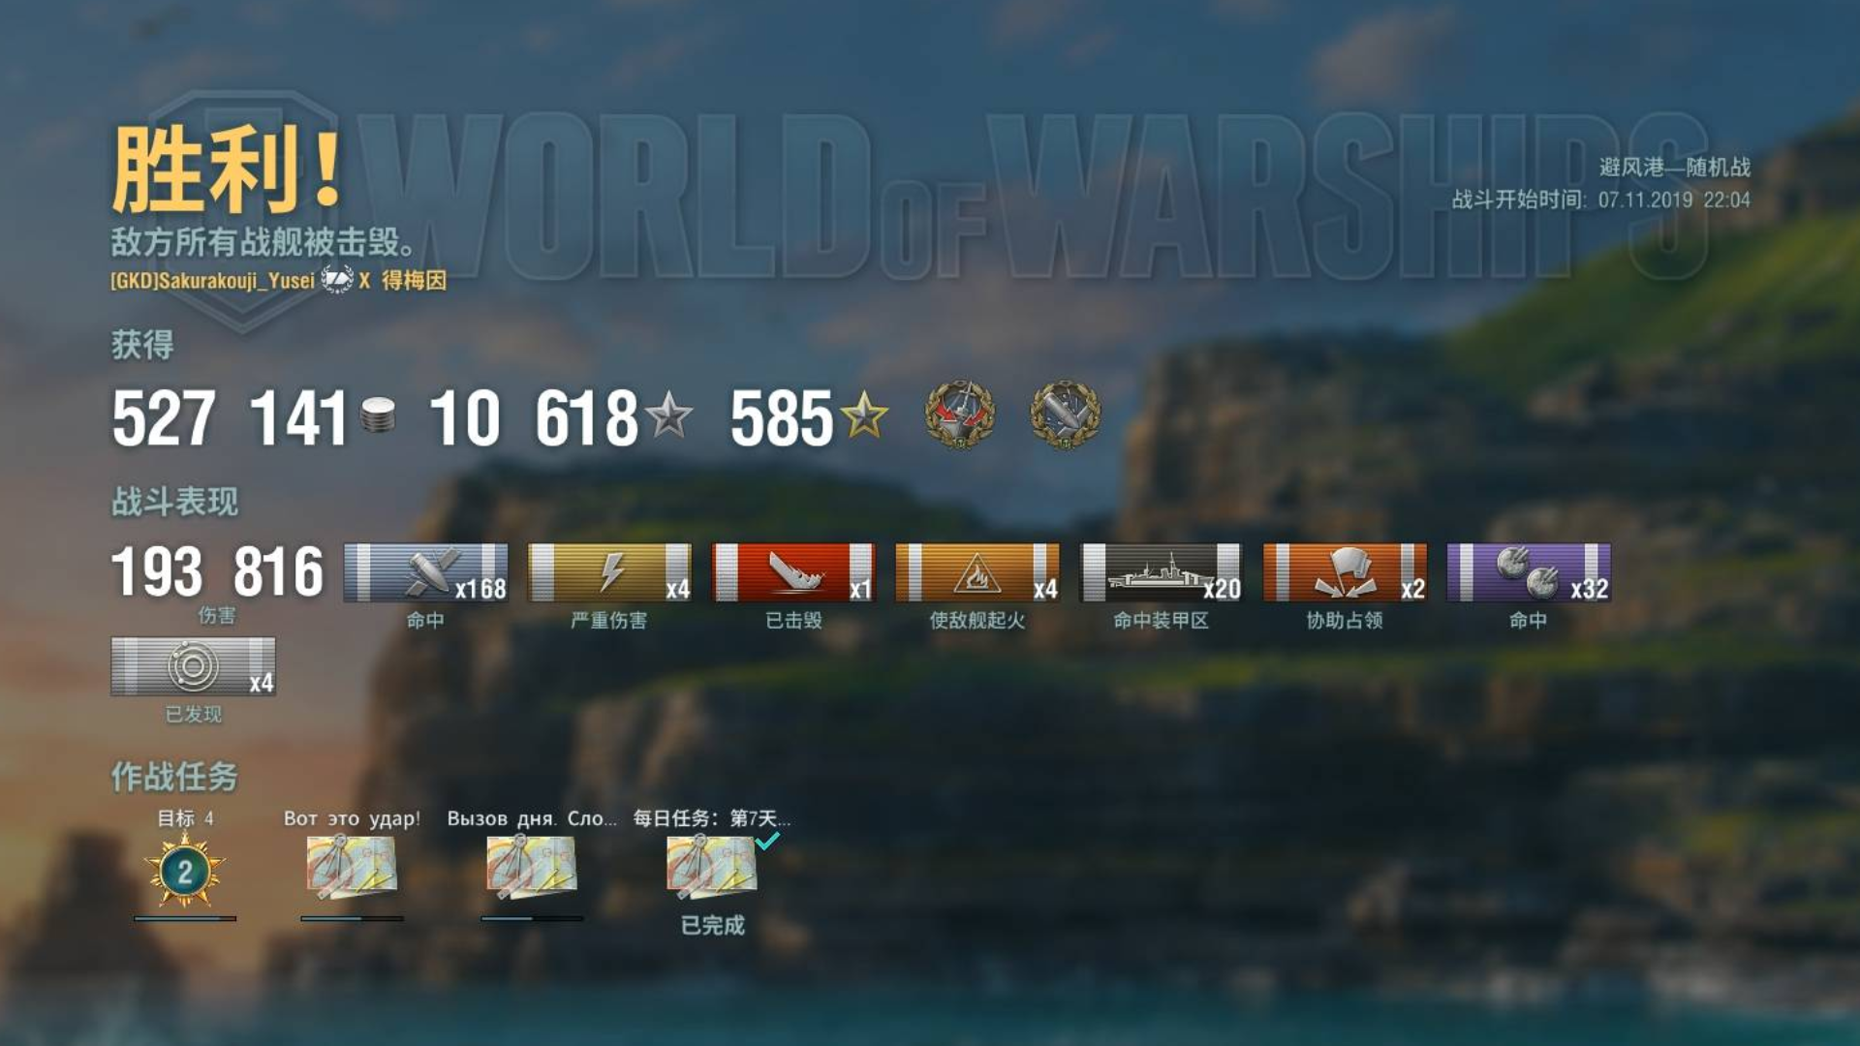Screen dimensions: 1860x1046
Task: Open the 目标 4 directive star badge
Action: tap(185, 872)
